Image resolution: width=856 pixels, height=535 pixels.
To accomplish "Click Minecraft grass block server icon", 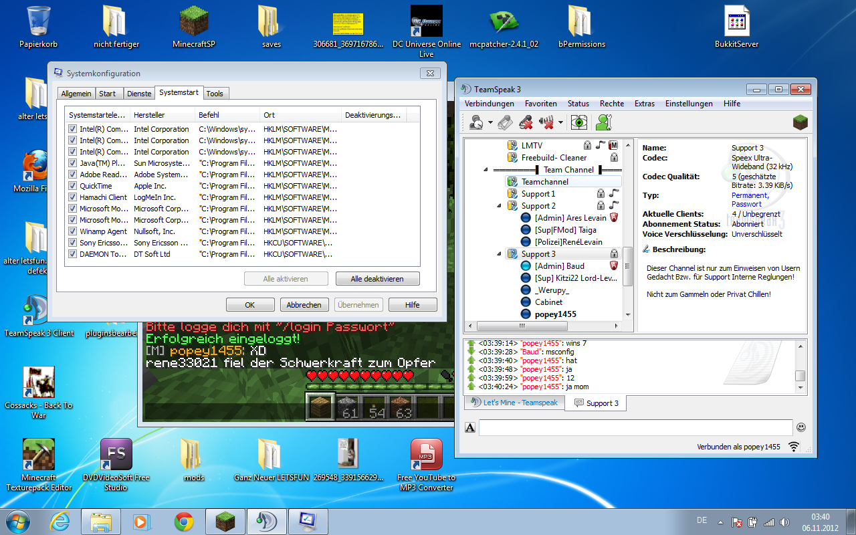I will [x=800, y=122].
